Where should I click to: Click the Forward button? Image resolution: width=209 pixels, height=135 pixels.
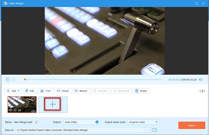click(x=100, y=91)
